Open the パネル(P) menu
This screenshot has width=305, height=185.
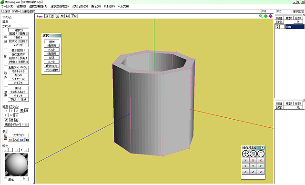[109, 6]
